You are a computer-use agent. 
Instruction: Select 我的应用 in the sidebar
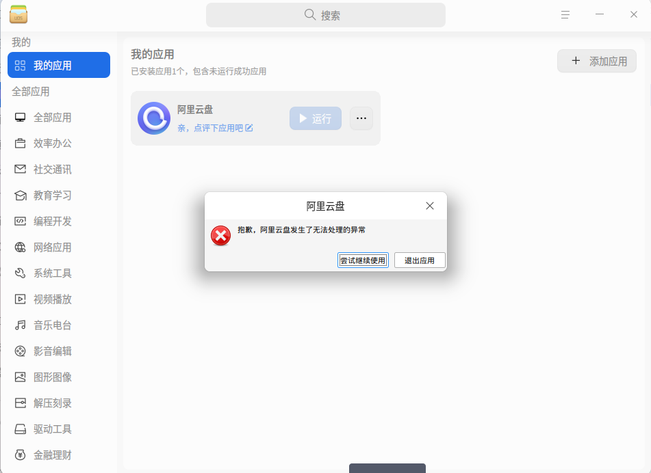coord(59,65)
